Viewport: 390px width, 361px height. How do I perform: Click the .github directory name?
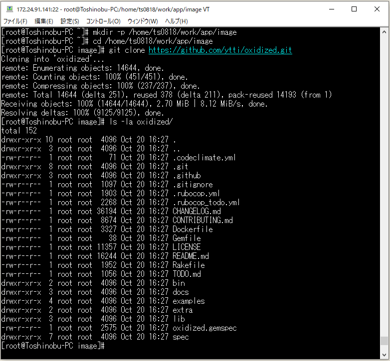(x=187, y=176)
